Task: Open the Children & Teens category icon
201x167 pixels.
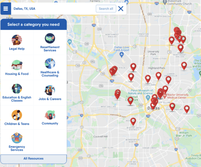Action: pyautogui.click(x=17, y=115)
